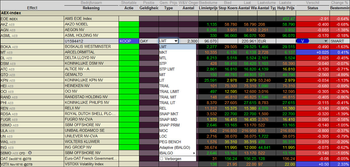Click the Type column header
The height and width of the screenshot is (167, 350).
click(169, 8)
